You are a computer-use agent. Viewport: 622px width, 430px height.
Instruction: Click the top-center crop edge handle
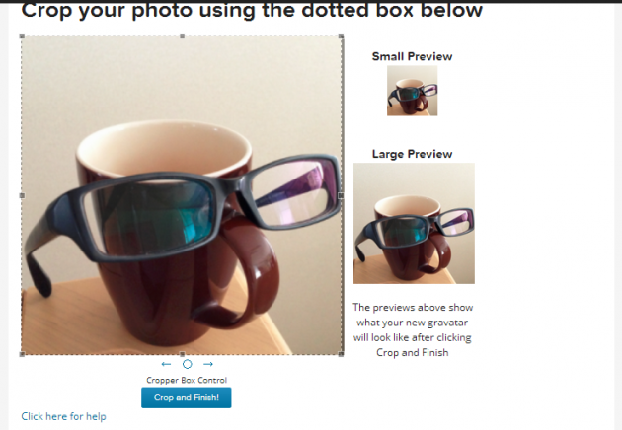click(x=182, y=36)
